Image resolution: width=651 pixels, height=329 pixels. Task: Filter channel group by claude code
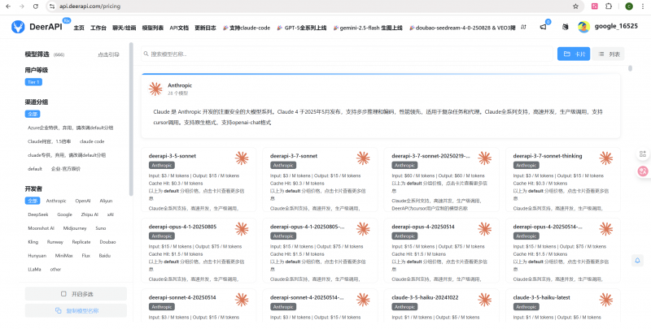[91, 141]
